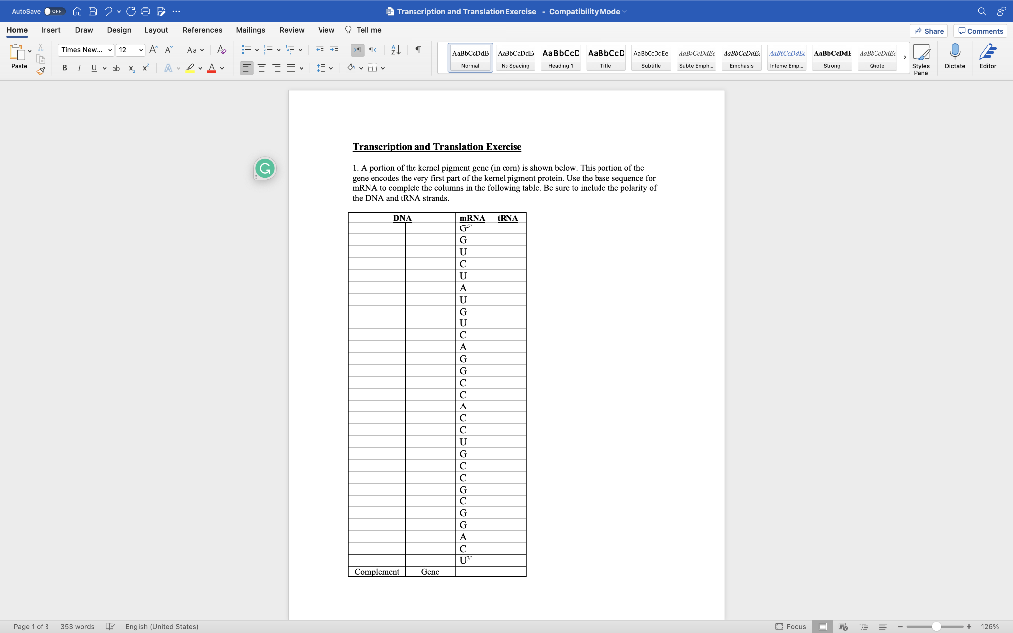
Task: Apply the red font color
Action: [212, 68]
